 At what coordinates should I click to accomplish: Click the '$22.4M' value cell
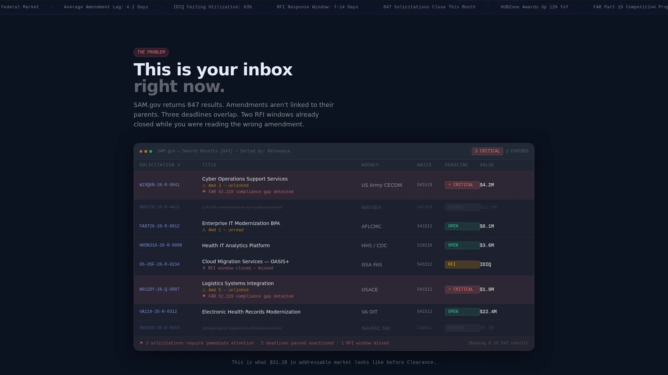(488, 312)
